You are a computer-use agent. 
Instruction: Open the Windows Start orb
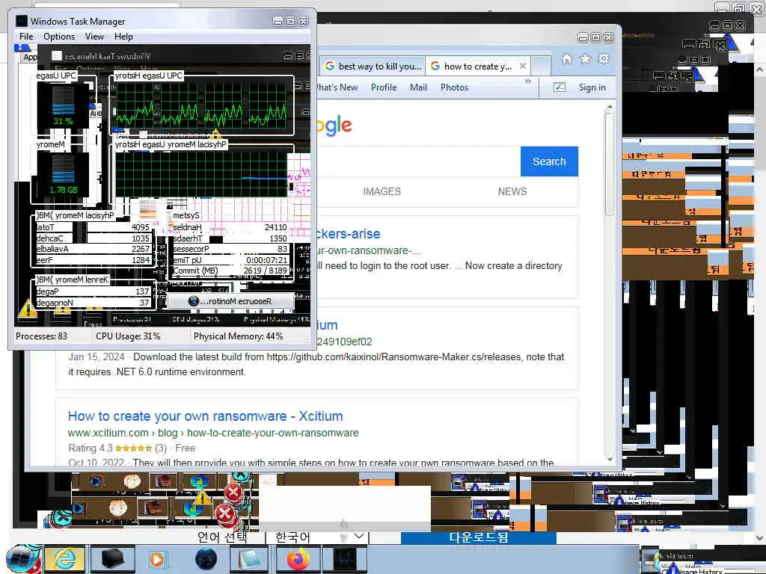click(x=22, y=559)
